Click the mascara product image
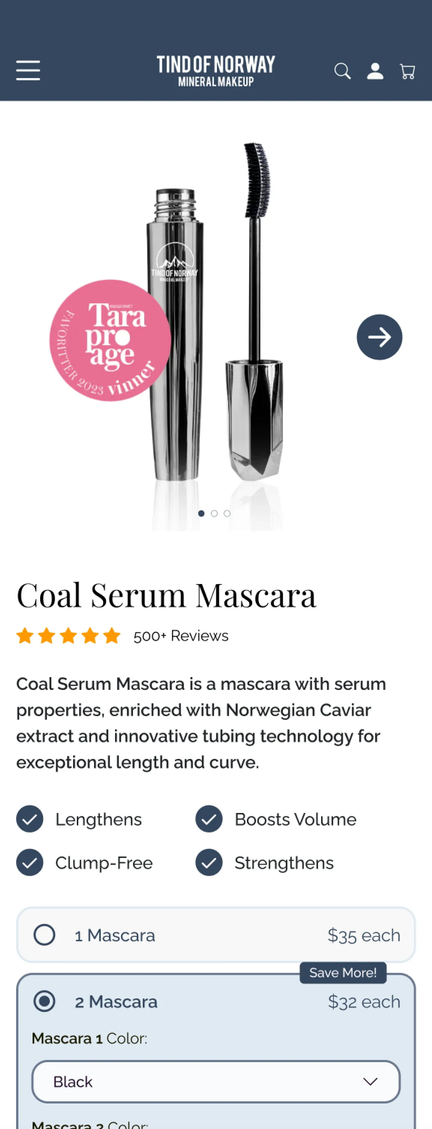Viewport: 432px width, 1129px height. click(x=216, y=333)
